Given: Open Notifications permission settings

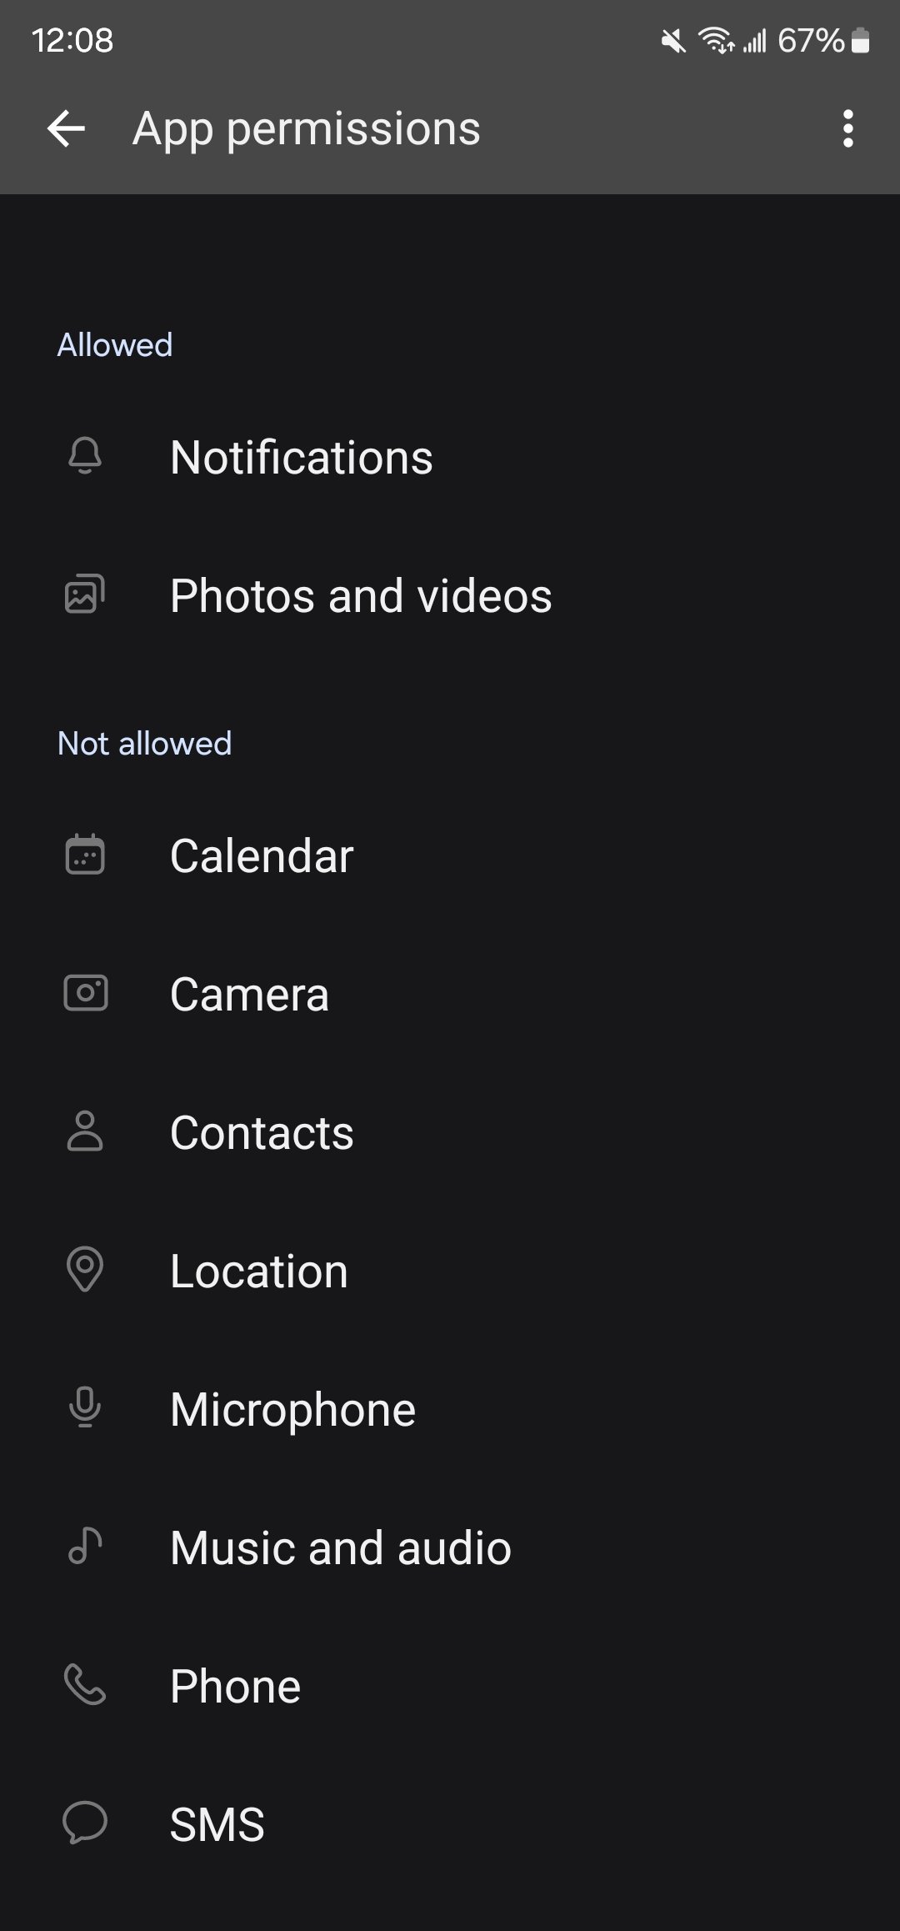Looking at the screenshot, I should [450, 457].
